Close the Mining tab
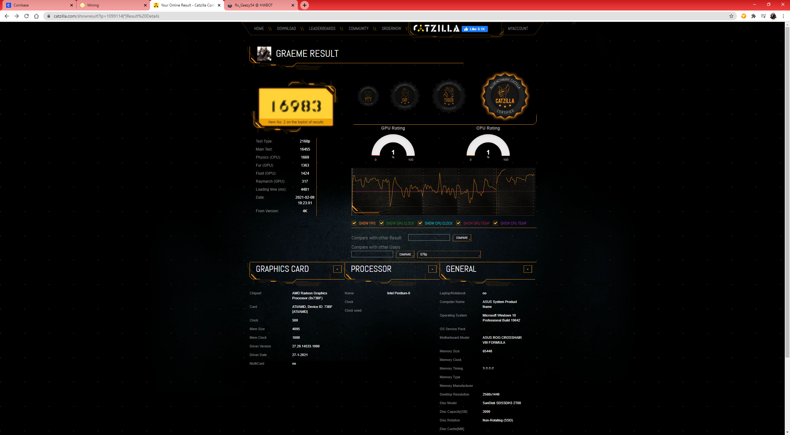The image size is (790, 435). pos(145,5)
